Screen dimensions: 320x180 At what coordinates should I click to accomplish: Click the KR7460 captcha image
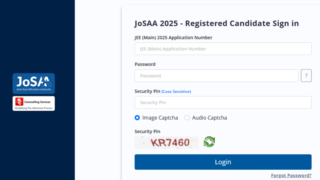click(x=167, y=143)
